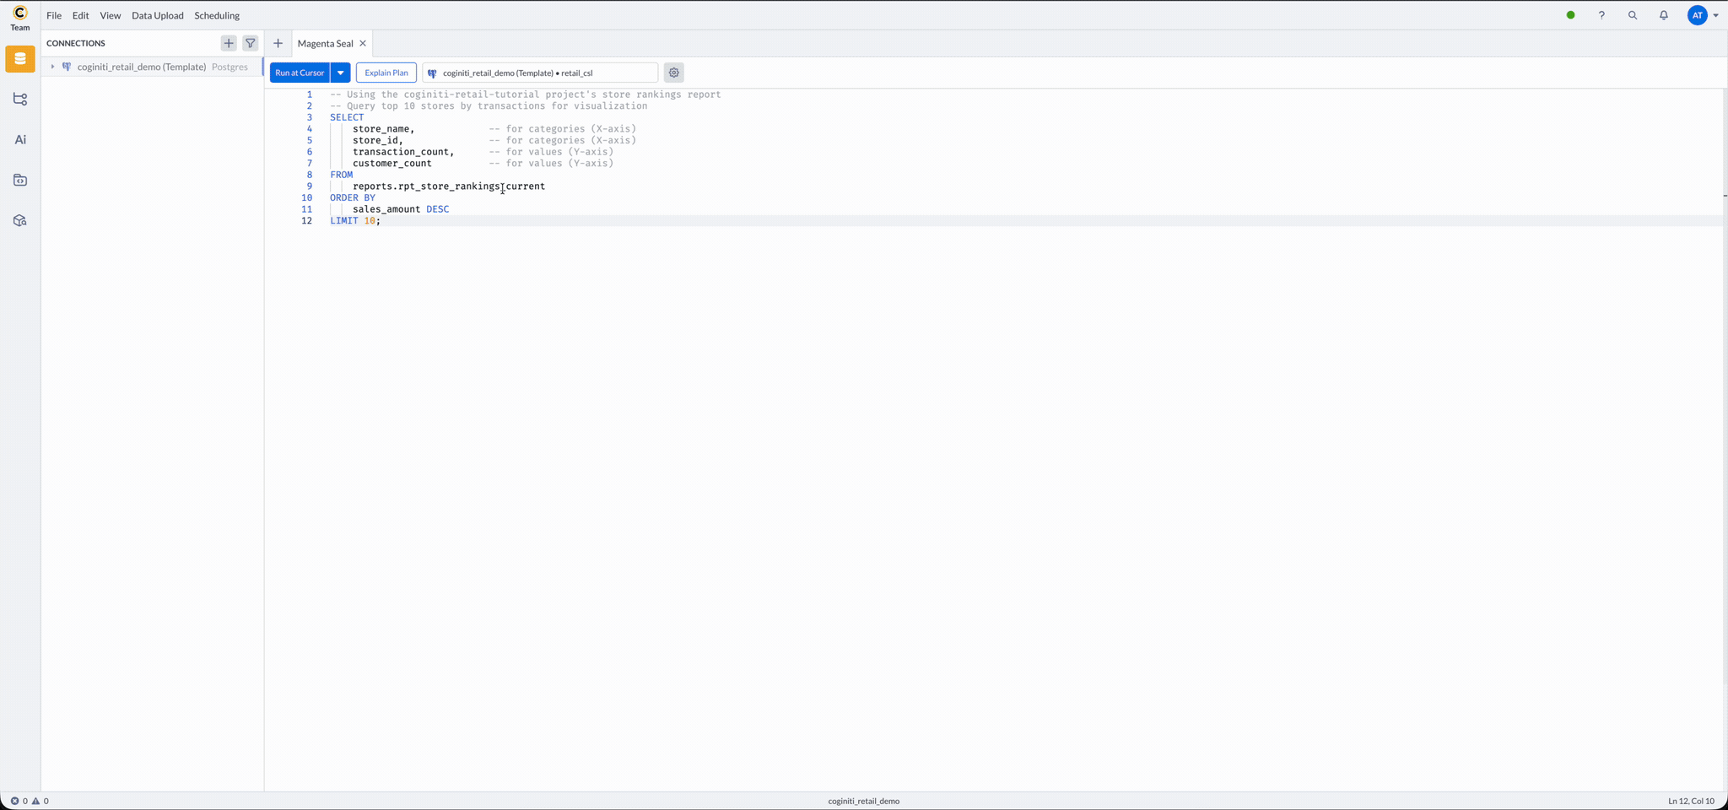This screenshot has width=1728, height=810.
Task: Click the Run at Cursor button
Action: [x=299, y=73]
